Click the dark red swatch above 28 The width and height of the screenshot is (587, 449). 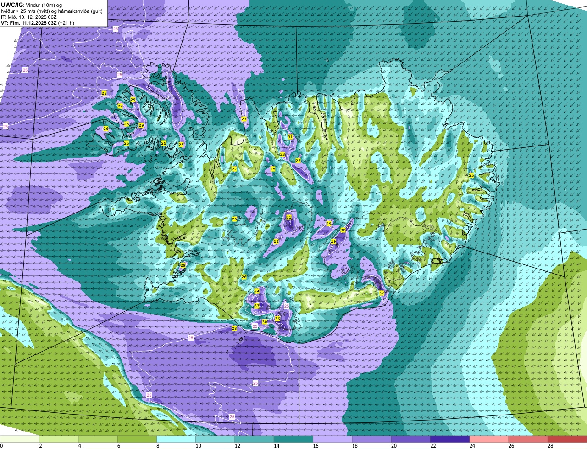[x=567, y=439]
